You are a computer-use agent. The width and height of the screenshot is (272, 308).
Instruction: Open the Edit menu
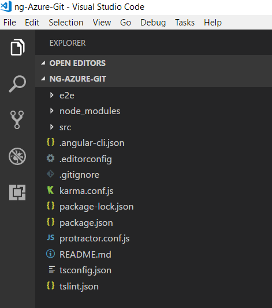[32, 23]
